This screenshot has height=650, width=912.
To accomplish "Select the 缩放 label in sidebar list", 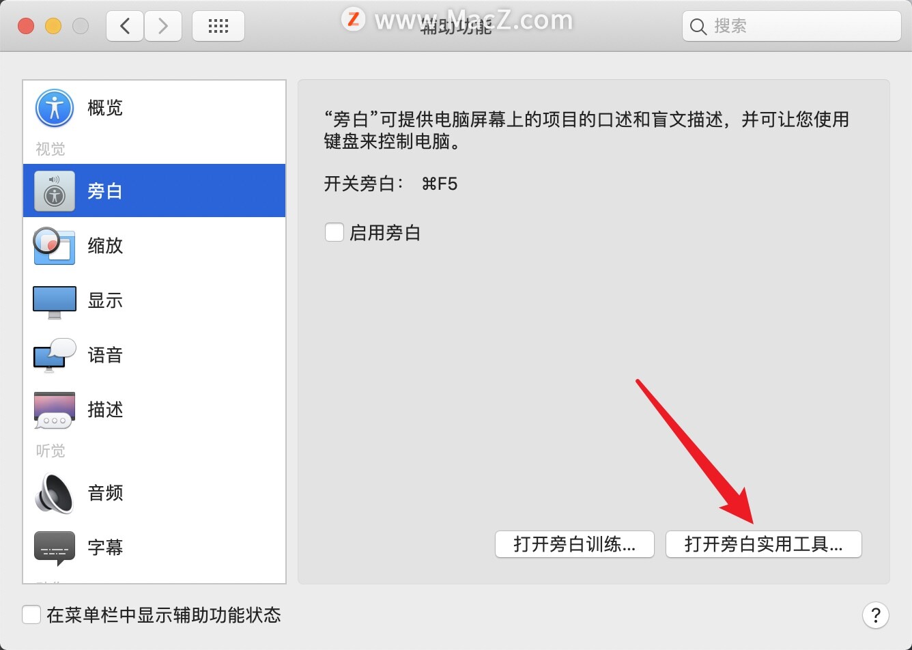I will click(105, 246).
